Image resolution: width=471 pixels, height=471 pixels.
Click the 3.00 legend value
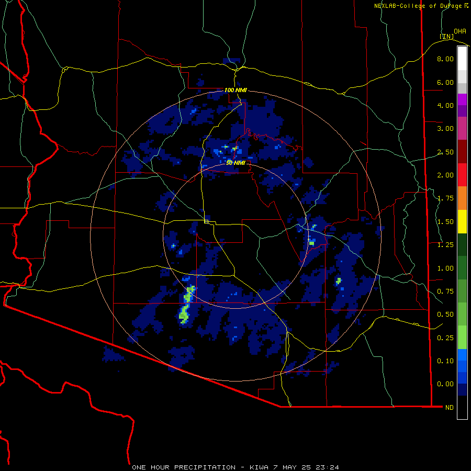pos(445,129)
